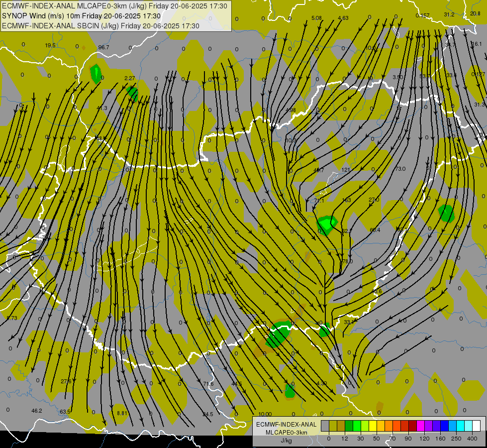Select the map value '8.73'
This screenshot has width=487, height=448.
pyautogui.click(x=12, y=318)
